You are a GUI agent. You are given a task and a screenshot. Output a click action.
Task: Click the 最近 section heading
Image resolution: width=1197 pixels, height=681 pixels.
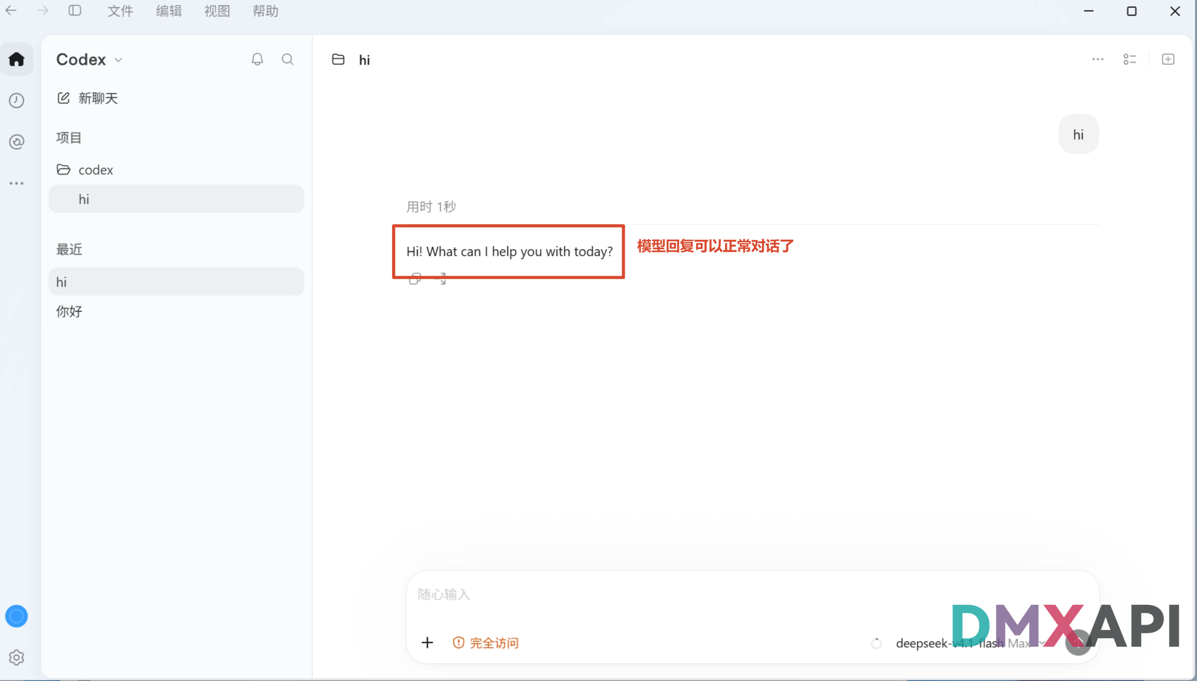coord(69,249)
